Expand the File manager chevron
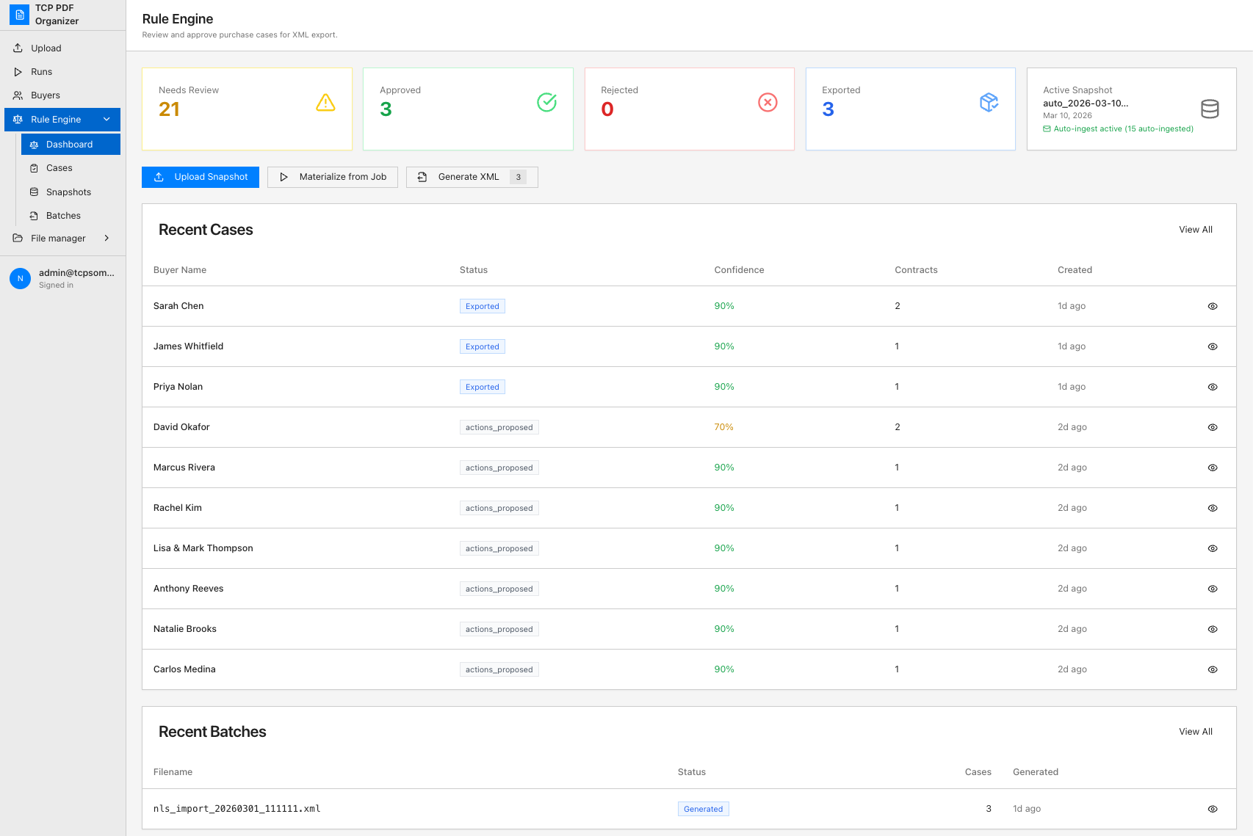1253x836 pixels. point(106,239)
